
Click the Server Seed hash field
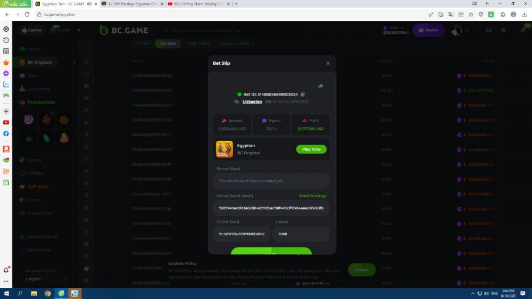coord(271,208)
